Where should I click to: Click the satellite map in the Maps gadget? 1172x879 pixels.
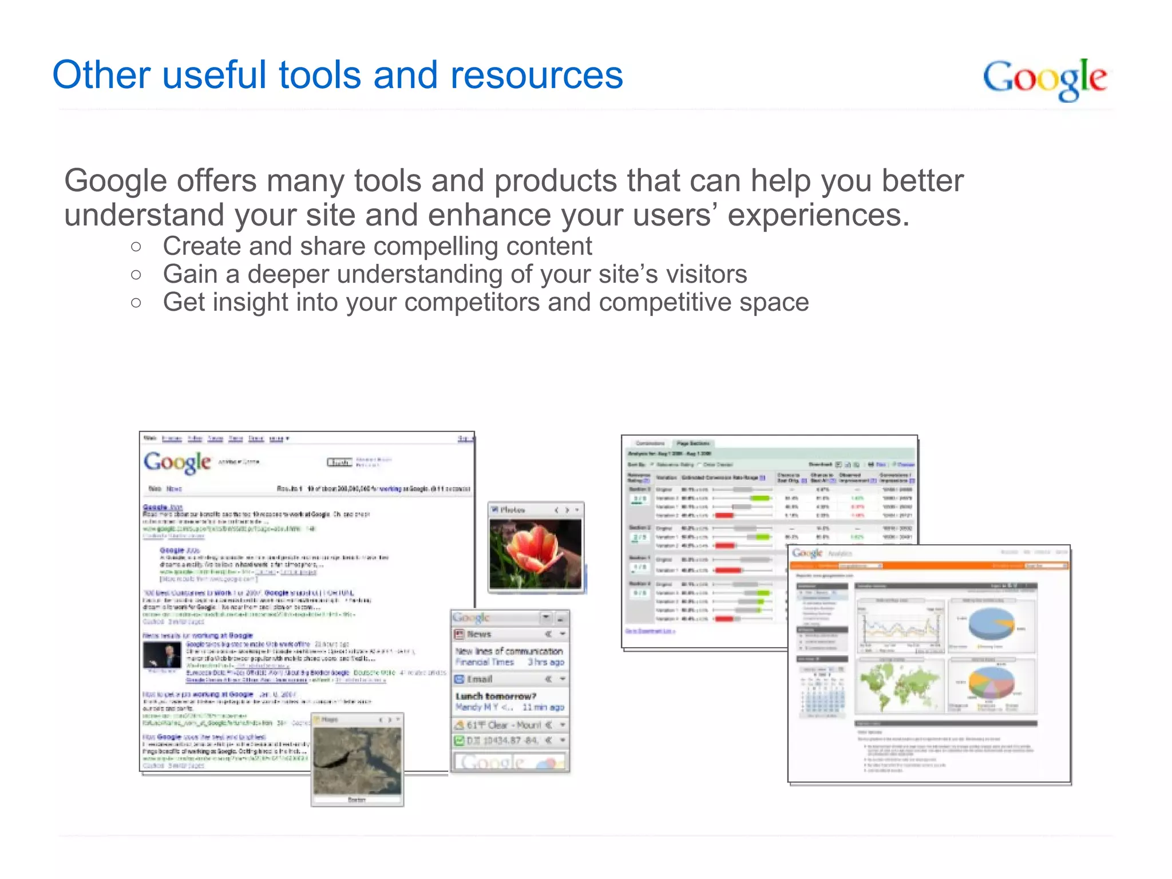(x=357, y=761)
